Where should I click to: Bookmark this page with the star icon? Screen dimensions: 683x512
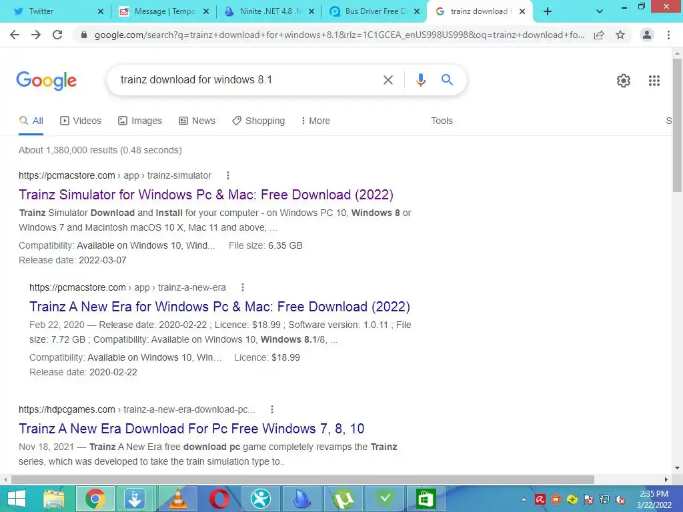click(x=620, y=35)
